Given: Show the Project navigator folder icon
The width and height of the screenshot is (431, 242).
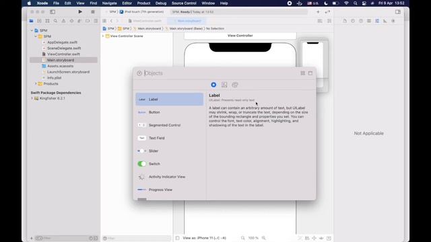Looking at the screenshot, I should pyautogui.click(x=32, y=21).
